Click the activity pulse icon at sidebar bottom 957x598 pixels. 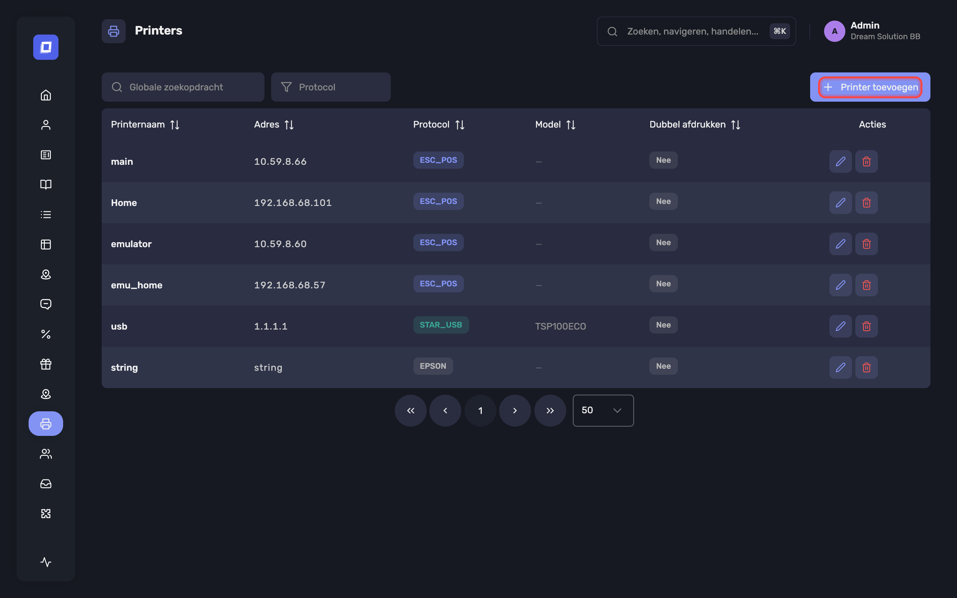coord(46,562)
